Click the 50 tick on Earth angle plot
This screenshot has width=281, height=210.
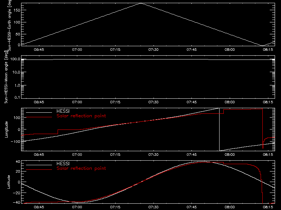click(18, 34)
